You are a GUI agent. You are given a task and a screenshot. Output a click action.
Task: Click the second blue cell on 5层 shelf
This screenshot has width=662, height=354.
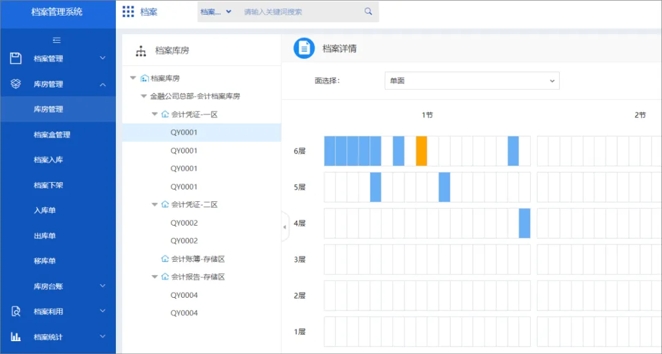click(444, 187)
